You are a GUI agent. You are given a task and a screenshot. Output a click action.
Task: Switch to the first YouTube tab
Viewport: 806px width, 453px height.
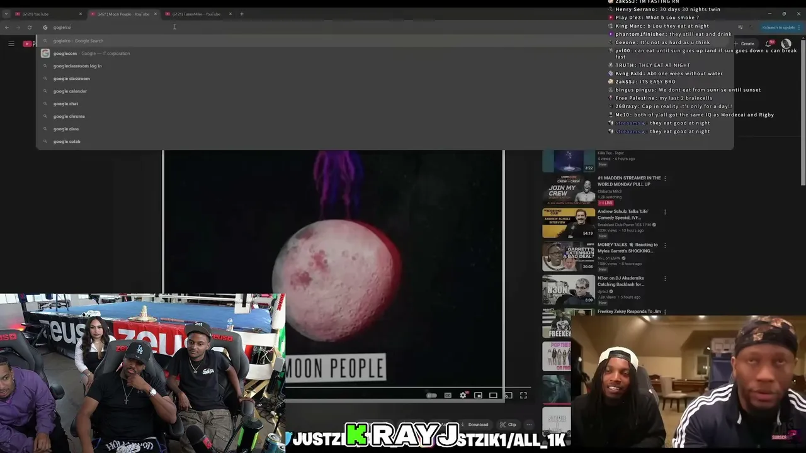(x=48, y=14)
